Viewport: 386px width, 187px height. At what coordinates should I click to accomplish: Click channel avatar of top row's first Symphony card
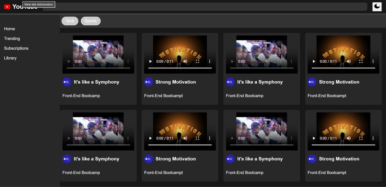pyautogui.click(x=67, y=82)
